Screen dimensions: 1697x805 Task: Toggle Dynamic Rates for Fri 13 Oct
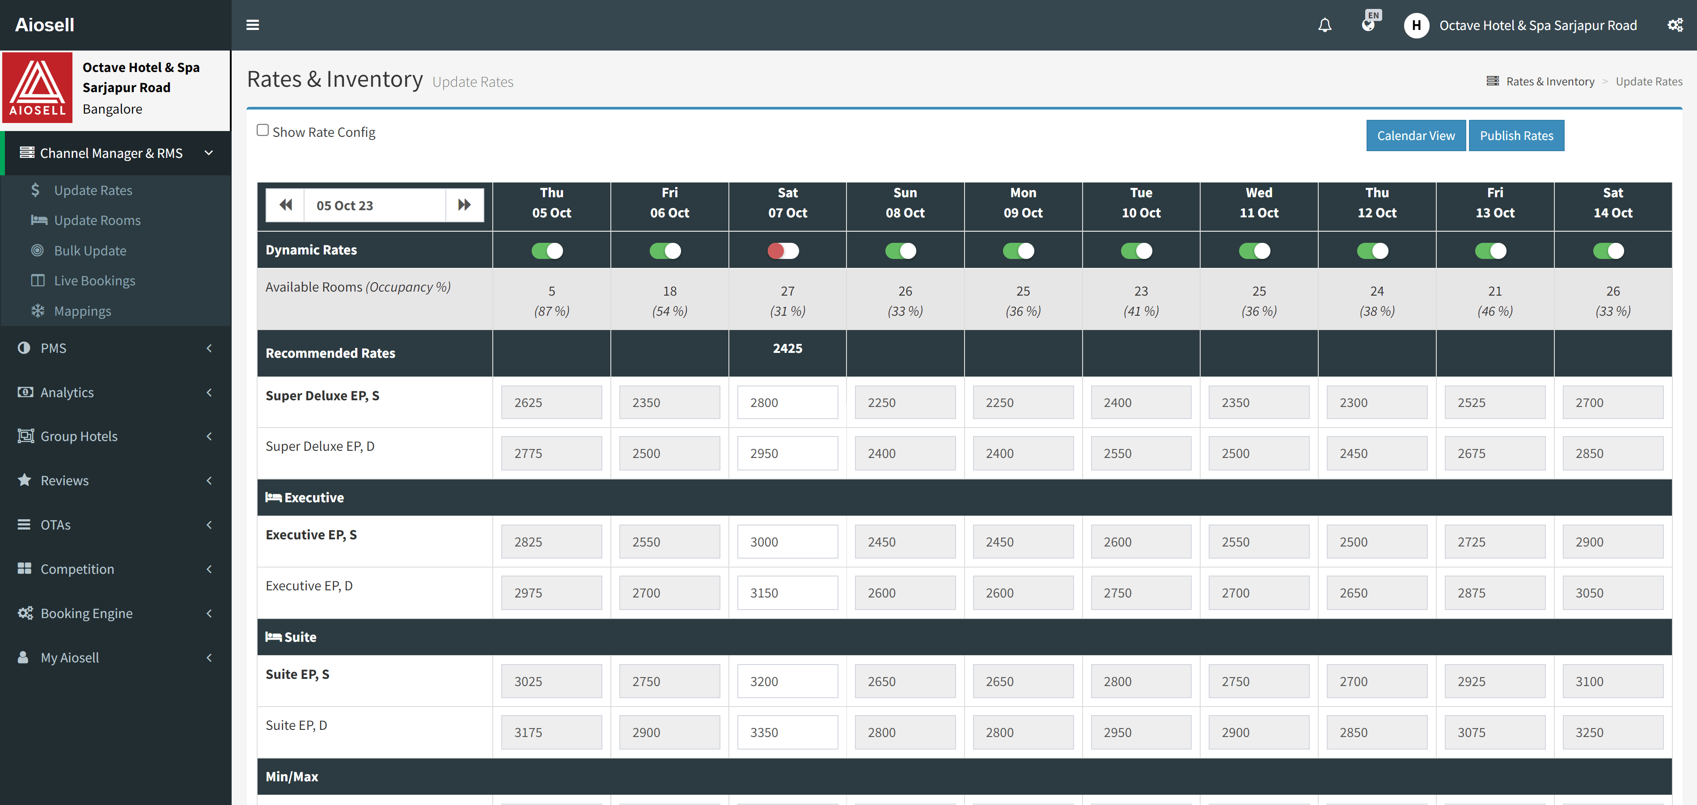[1490, 250]
